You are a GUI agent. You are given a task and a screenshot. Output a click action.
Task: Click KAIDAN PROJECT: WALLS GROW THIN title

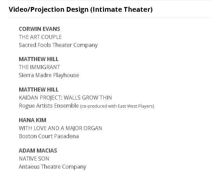coord(65,98)
